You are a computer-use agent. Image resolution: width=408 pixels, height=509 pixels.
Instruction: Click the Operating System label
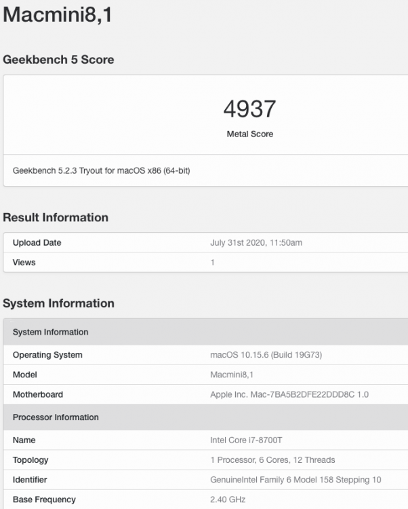pos(47,355)
